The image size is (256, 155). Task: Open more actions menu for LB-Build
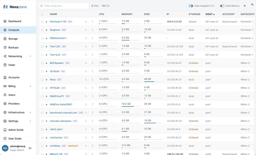click(93, 71)
